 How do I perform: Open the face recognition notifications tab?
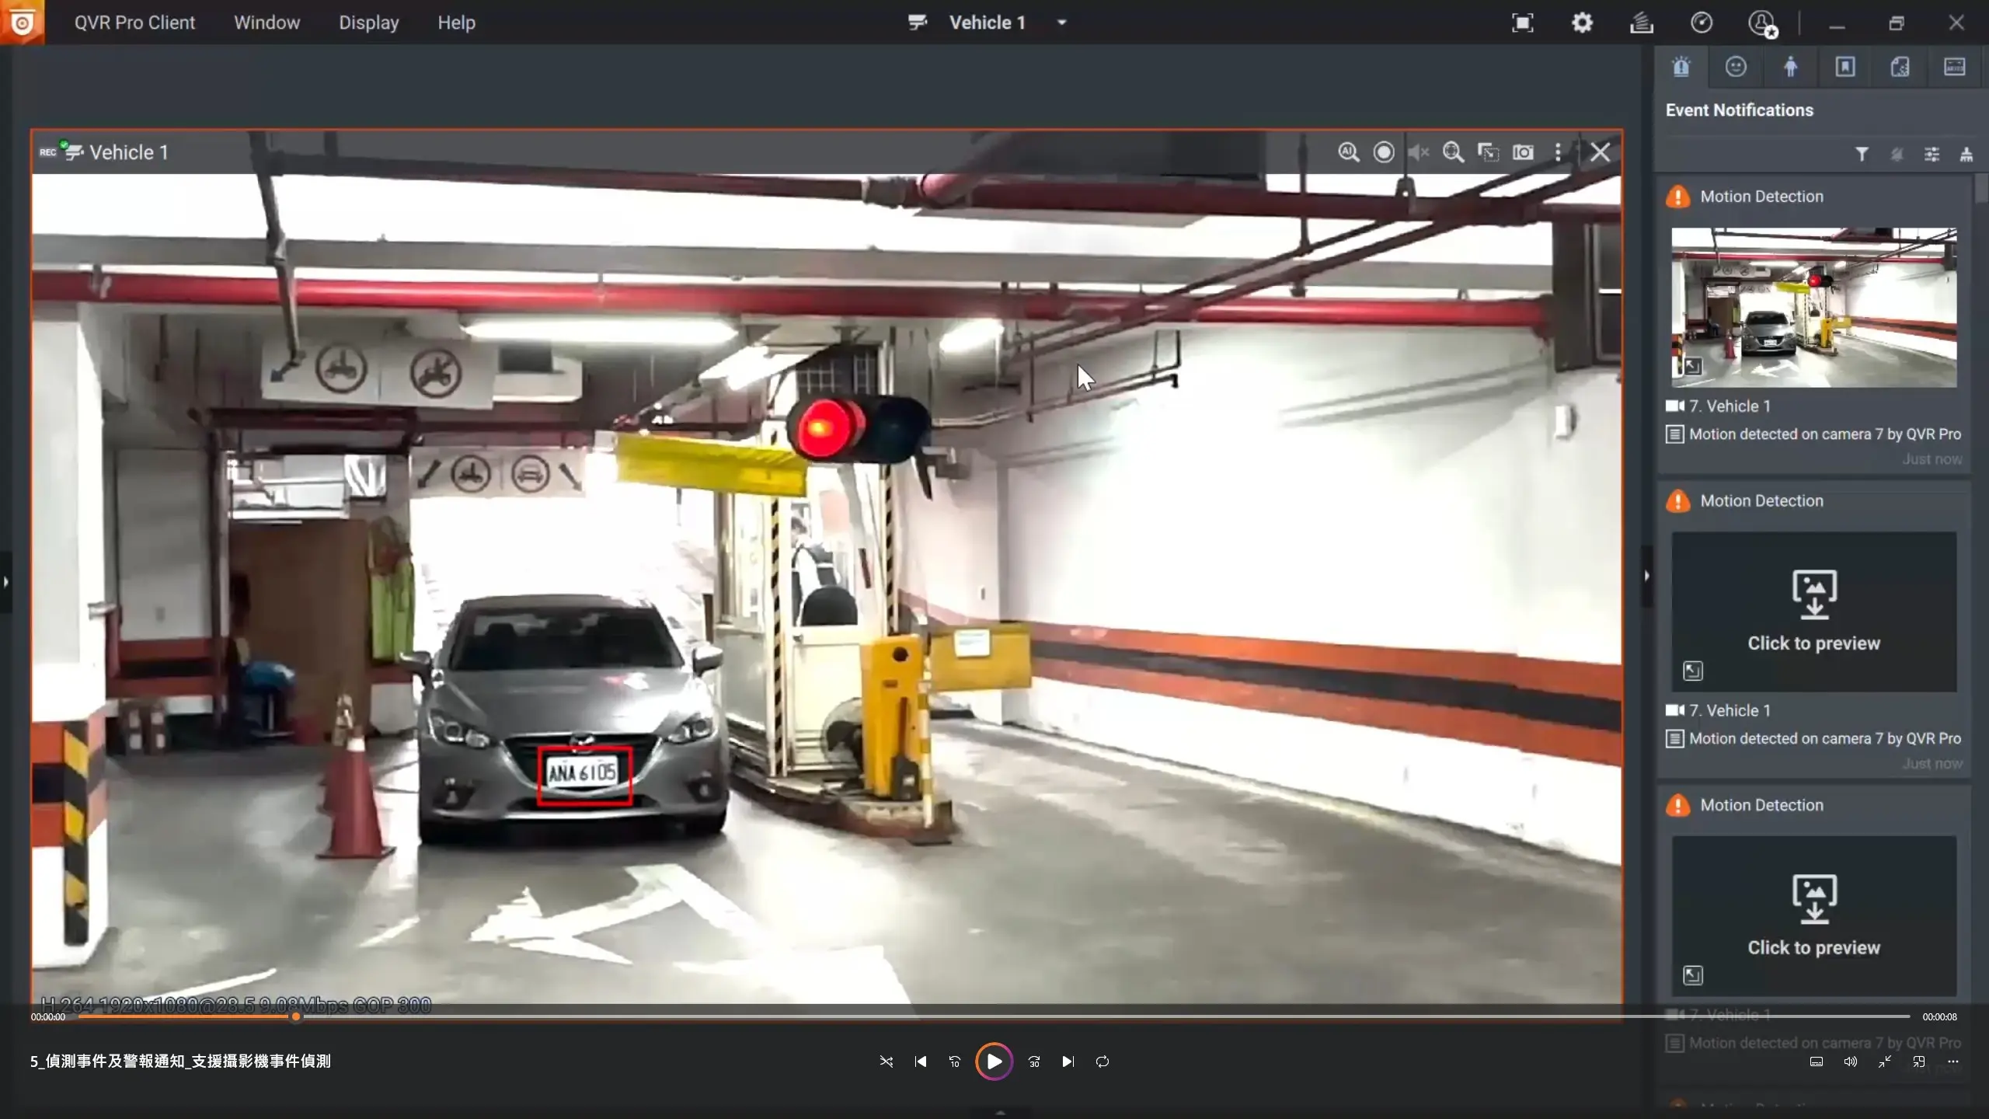pyautogui.click(x=1736, y=67)
